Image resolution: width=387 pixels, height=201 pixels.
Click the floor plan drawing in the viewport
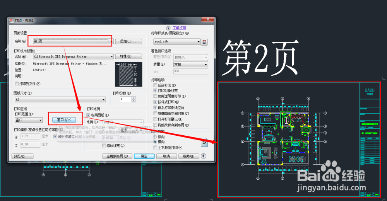pos(283,139)
